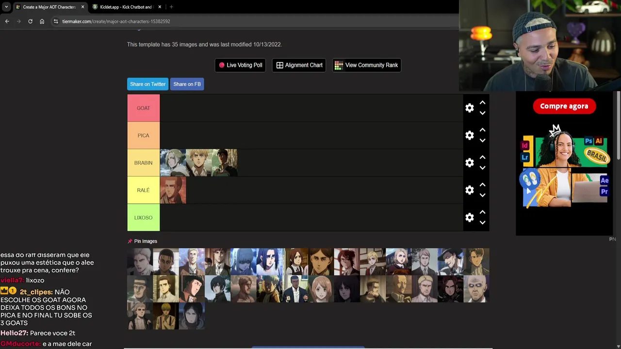Move RALÉ tier row up
The height and width of the screenshot is (349, 621).
[482, 185]
